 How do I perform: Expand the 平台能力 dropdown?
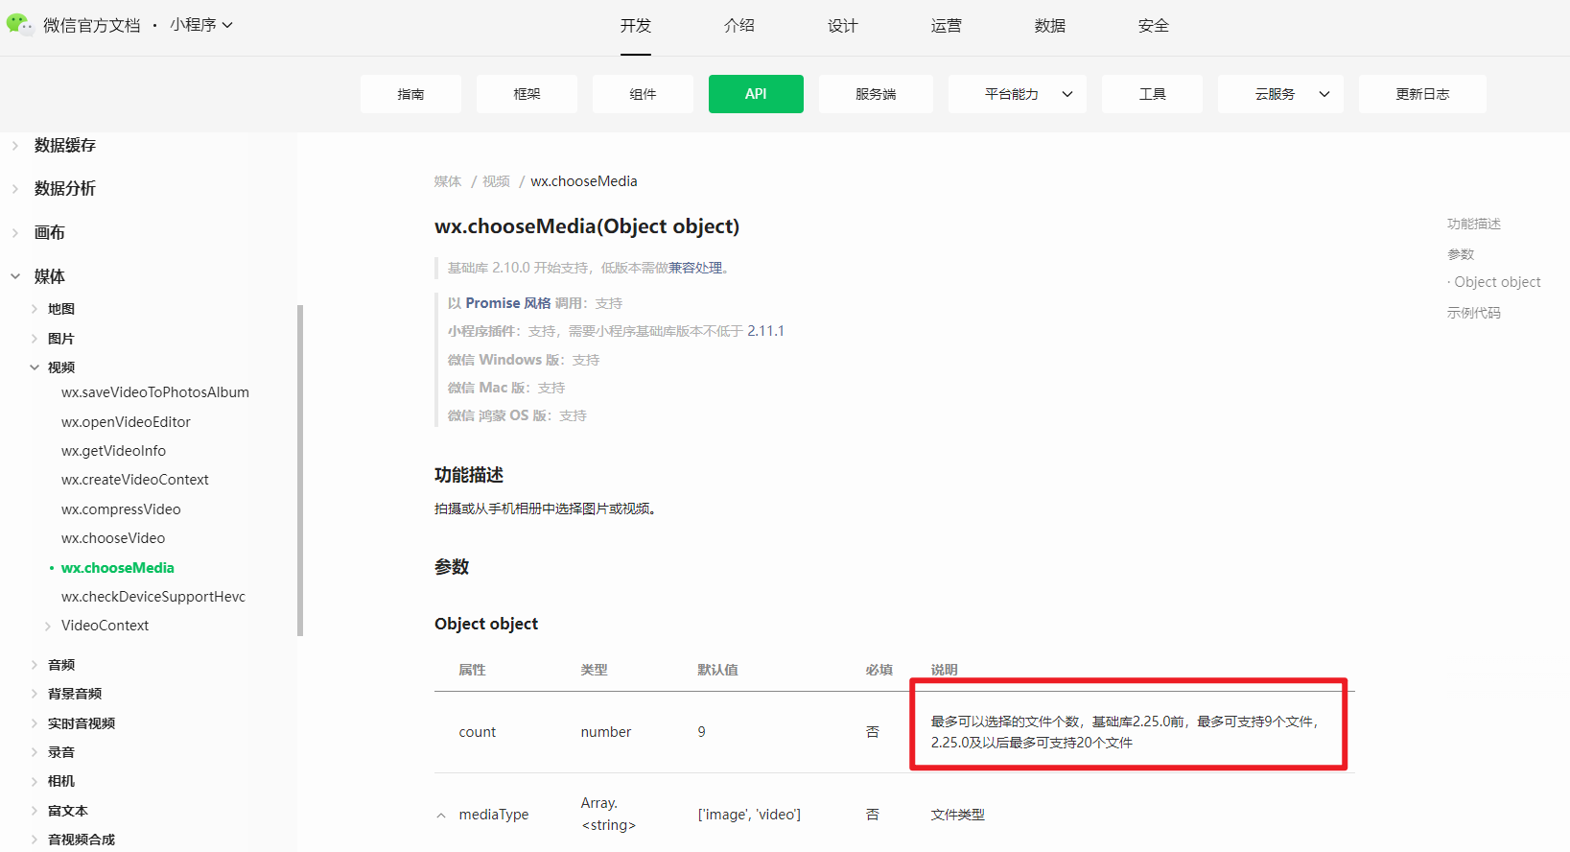click(x=1018, y=94)
